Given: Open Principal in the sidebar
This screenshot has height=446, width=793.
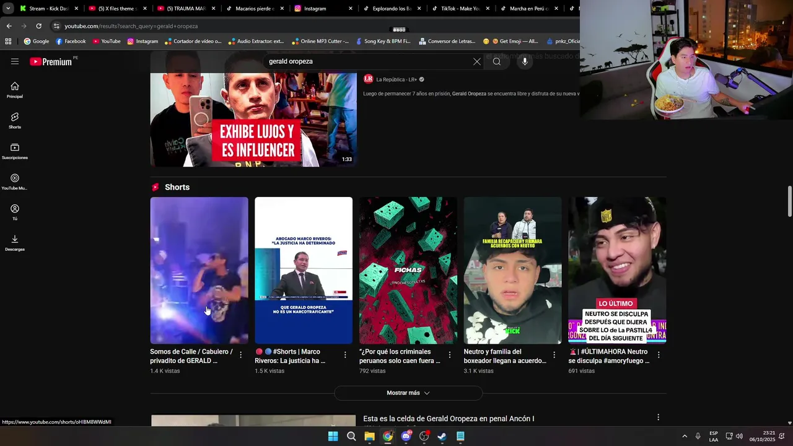Looking at the screenshot, I should coord(15,90).
